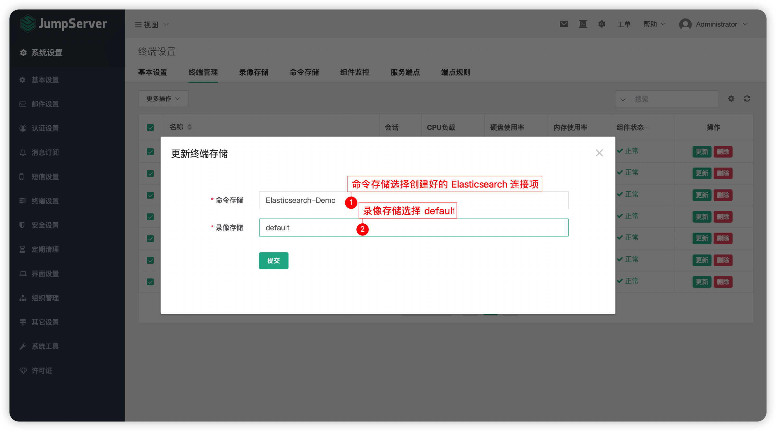Close the 更新终端存储 dialog
This screenshot has height=431, width=776.
click(x=599, y=153)
